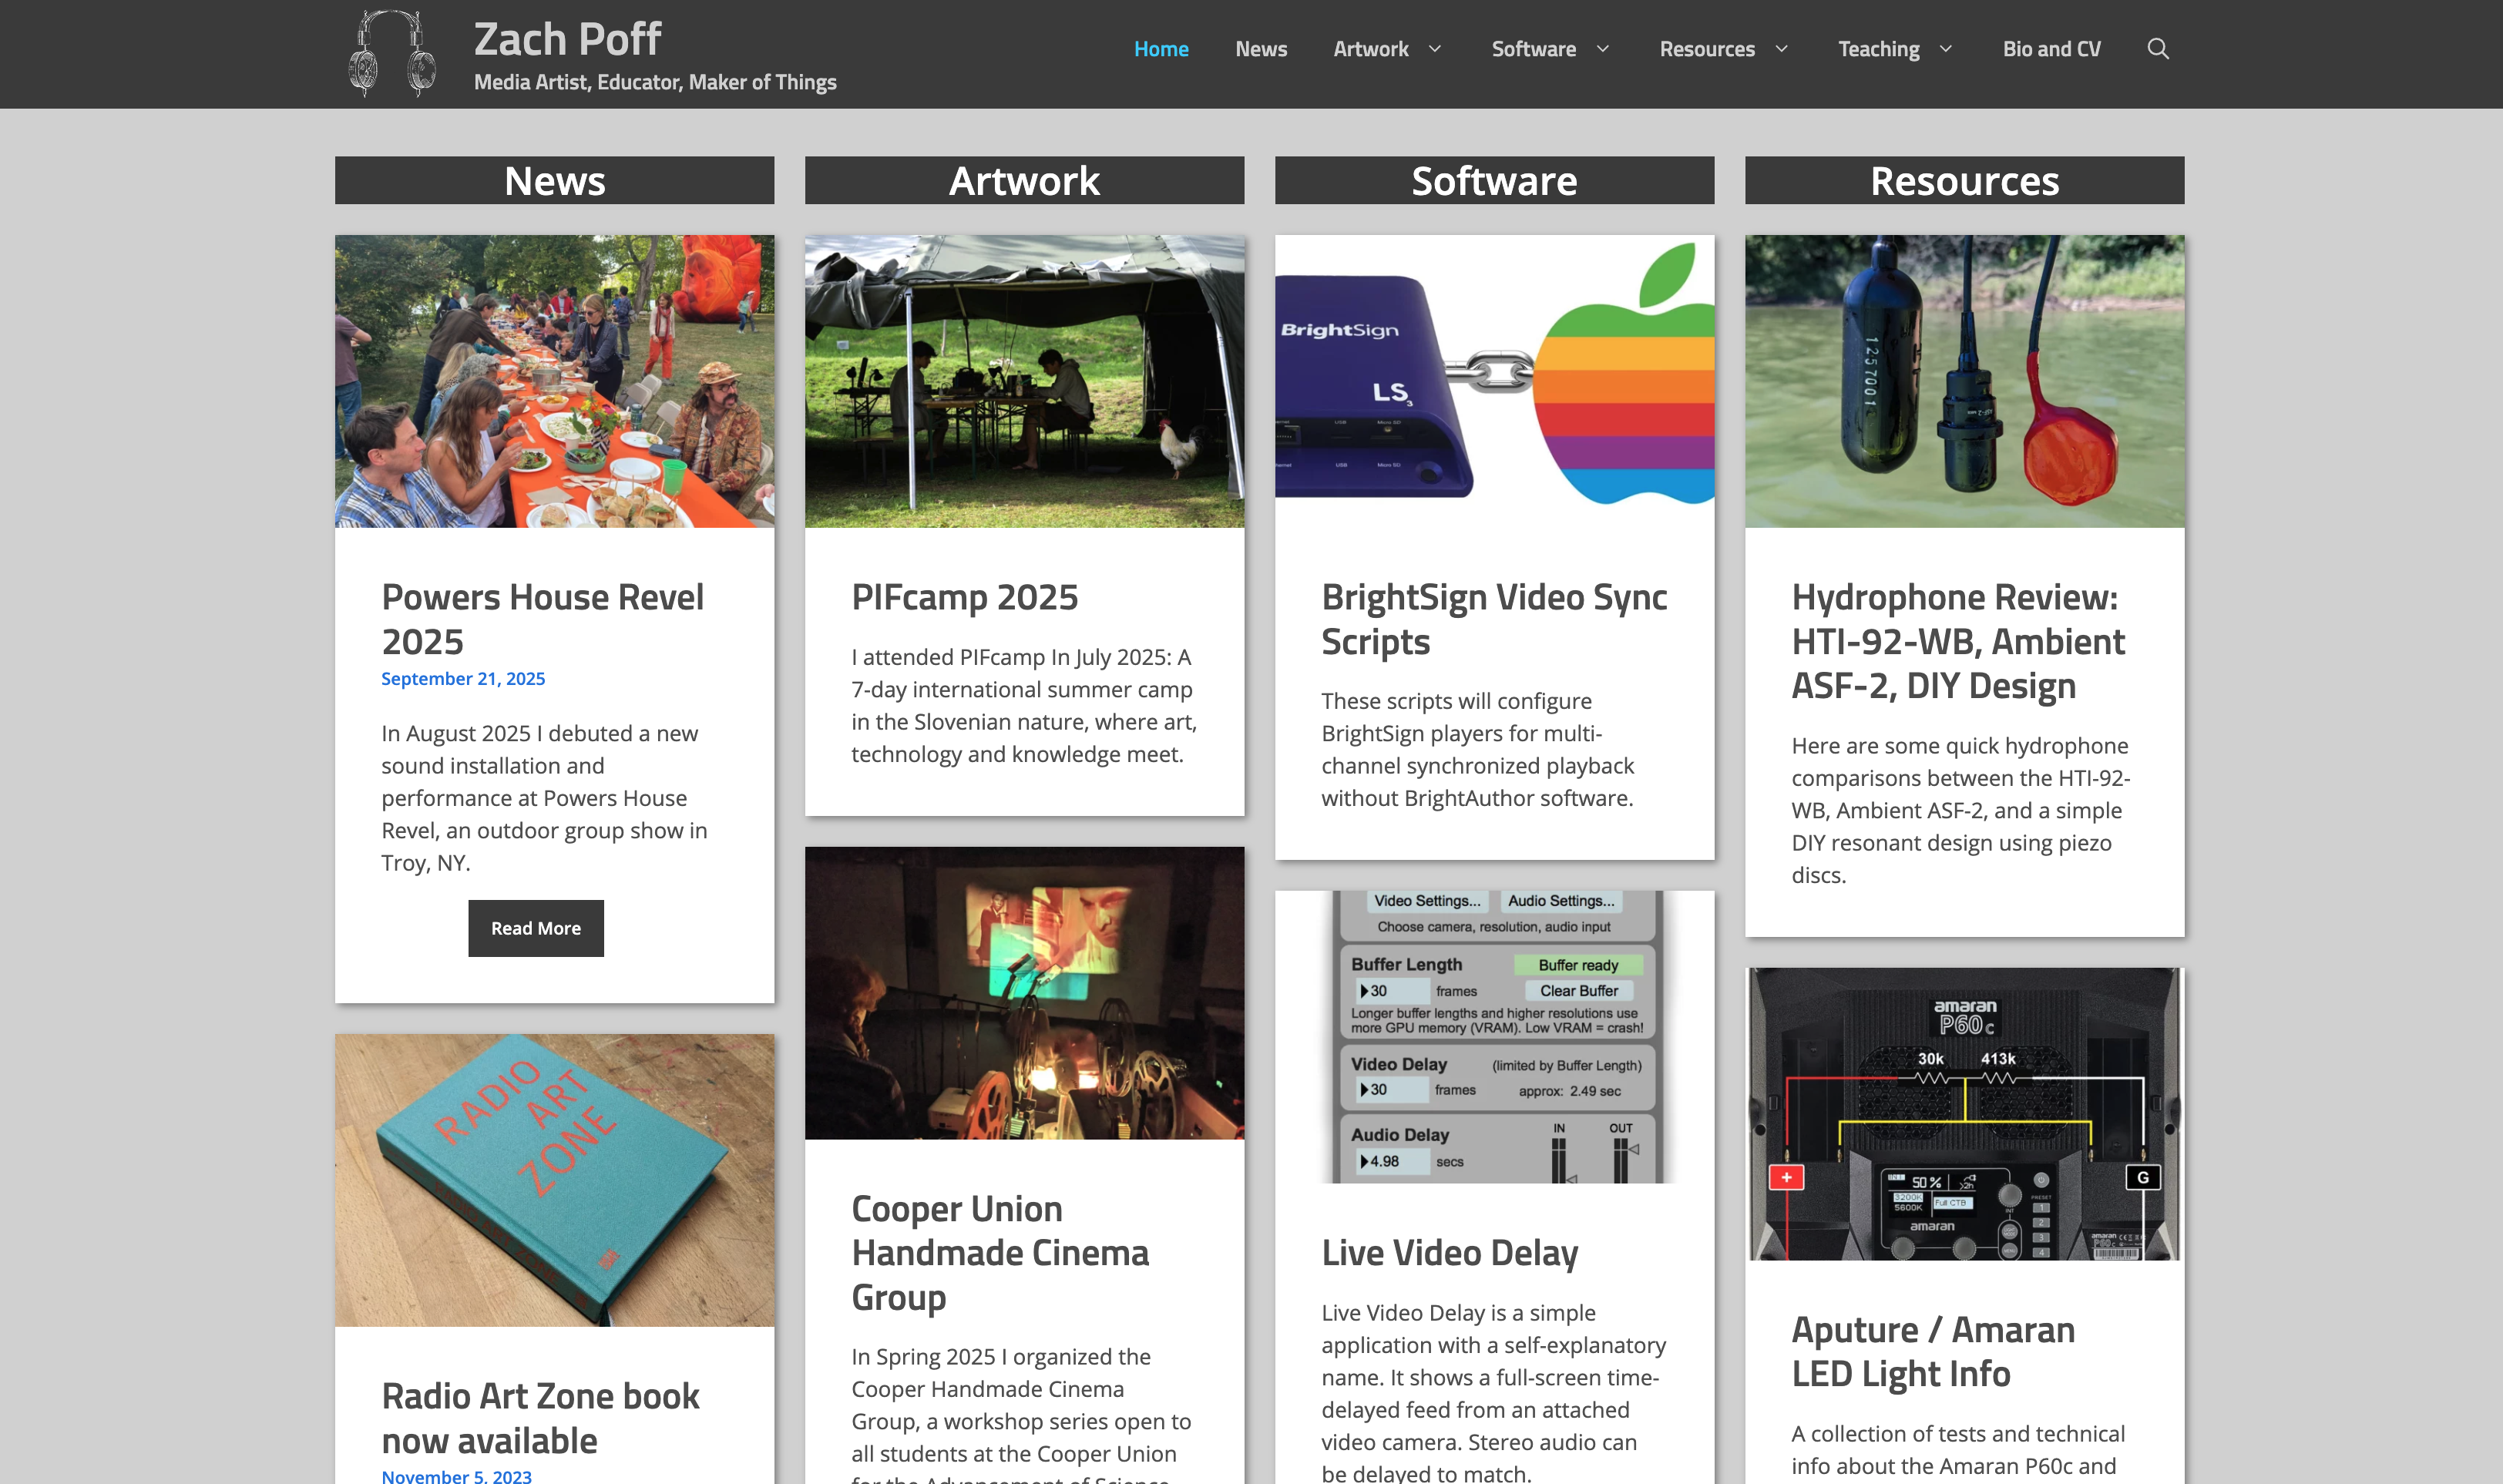2503x1484 pixels.
Task: Open the News page from the navigation
Action: click(1260, 48)
